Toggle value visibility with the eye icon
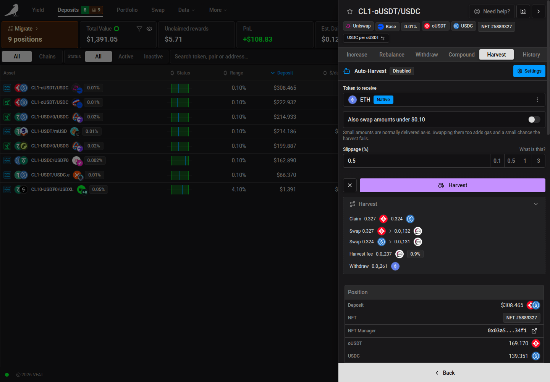550x382 pixels. click(149, 29)
